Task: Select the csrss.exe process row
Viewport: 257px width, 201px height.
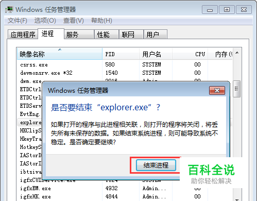Action: (x=125, y=64)
